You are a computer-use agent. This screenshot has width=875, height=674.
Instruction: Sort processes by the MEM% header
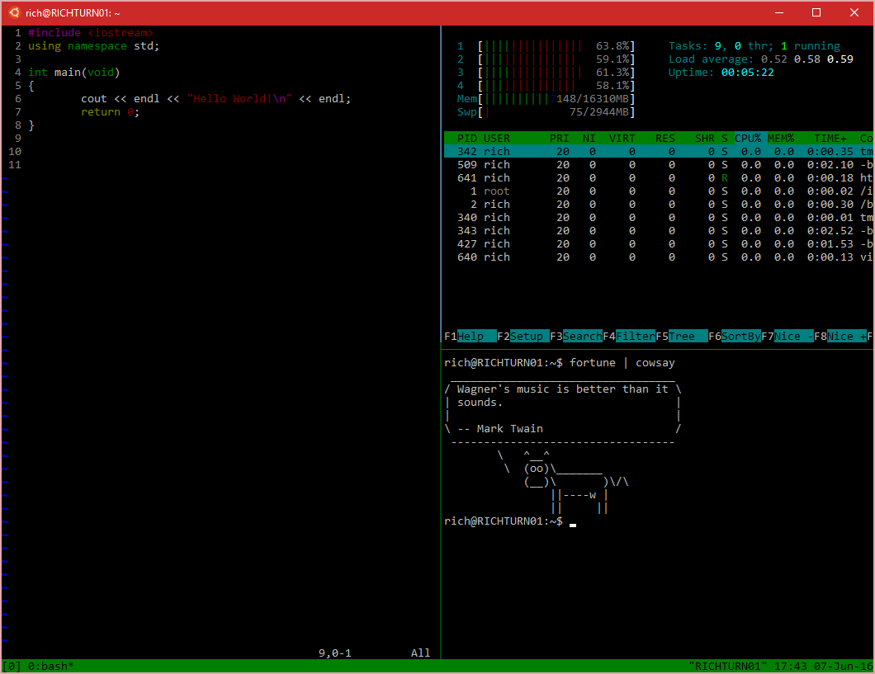779,138
